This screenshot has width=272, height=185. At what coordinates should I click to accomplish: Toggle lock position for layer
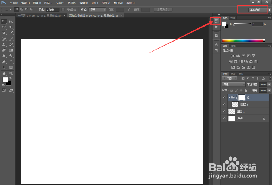(241, 91)
